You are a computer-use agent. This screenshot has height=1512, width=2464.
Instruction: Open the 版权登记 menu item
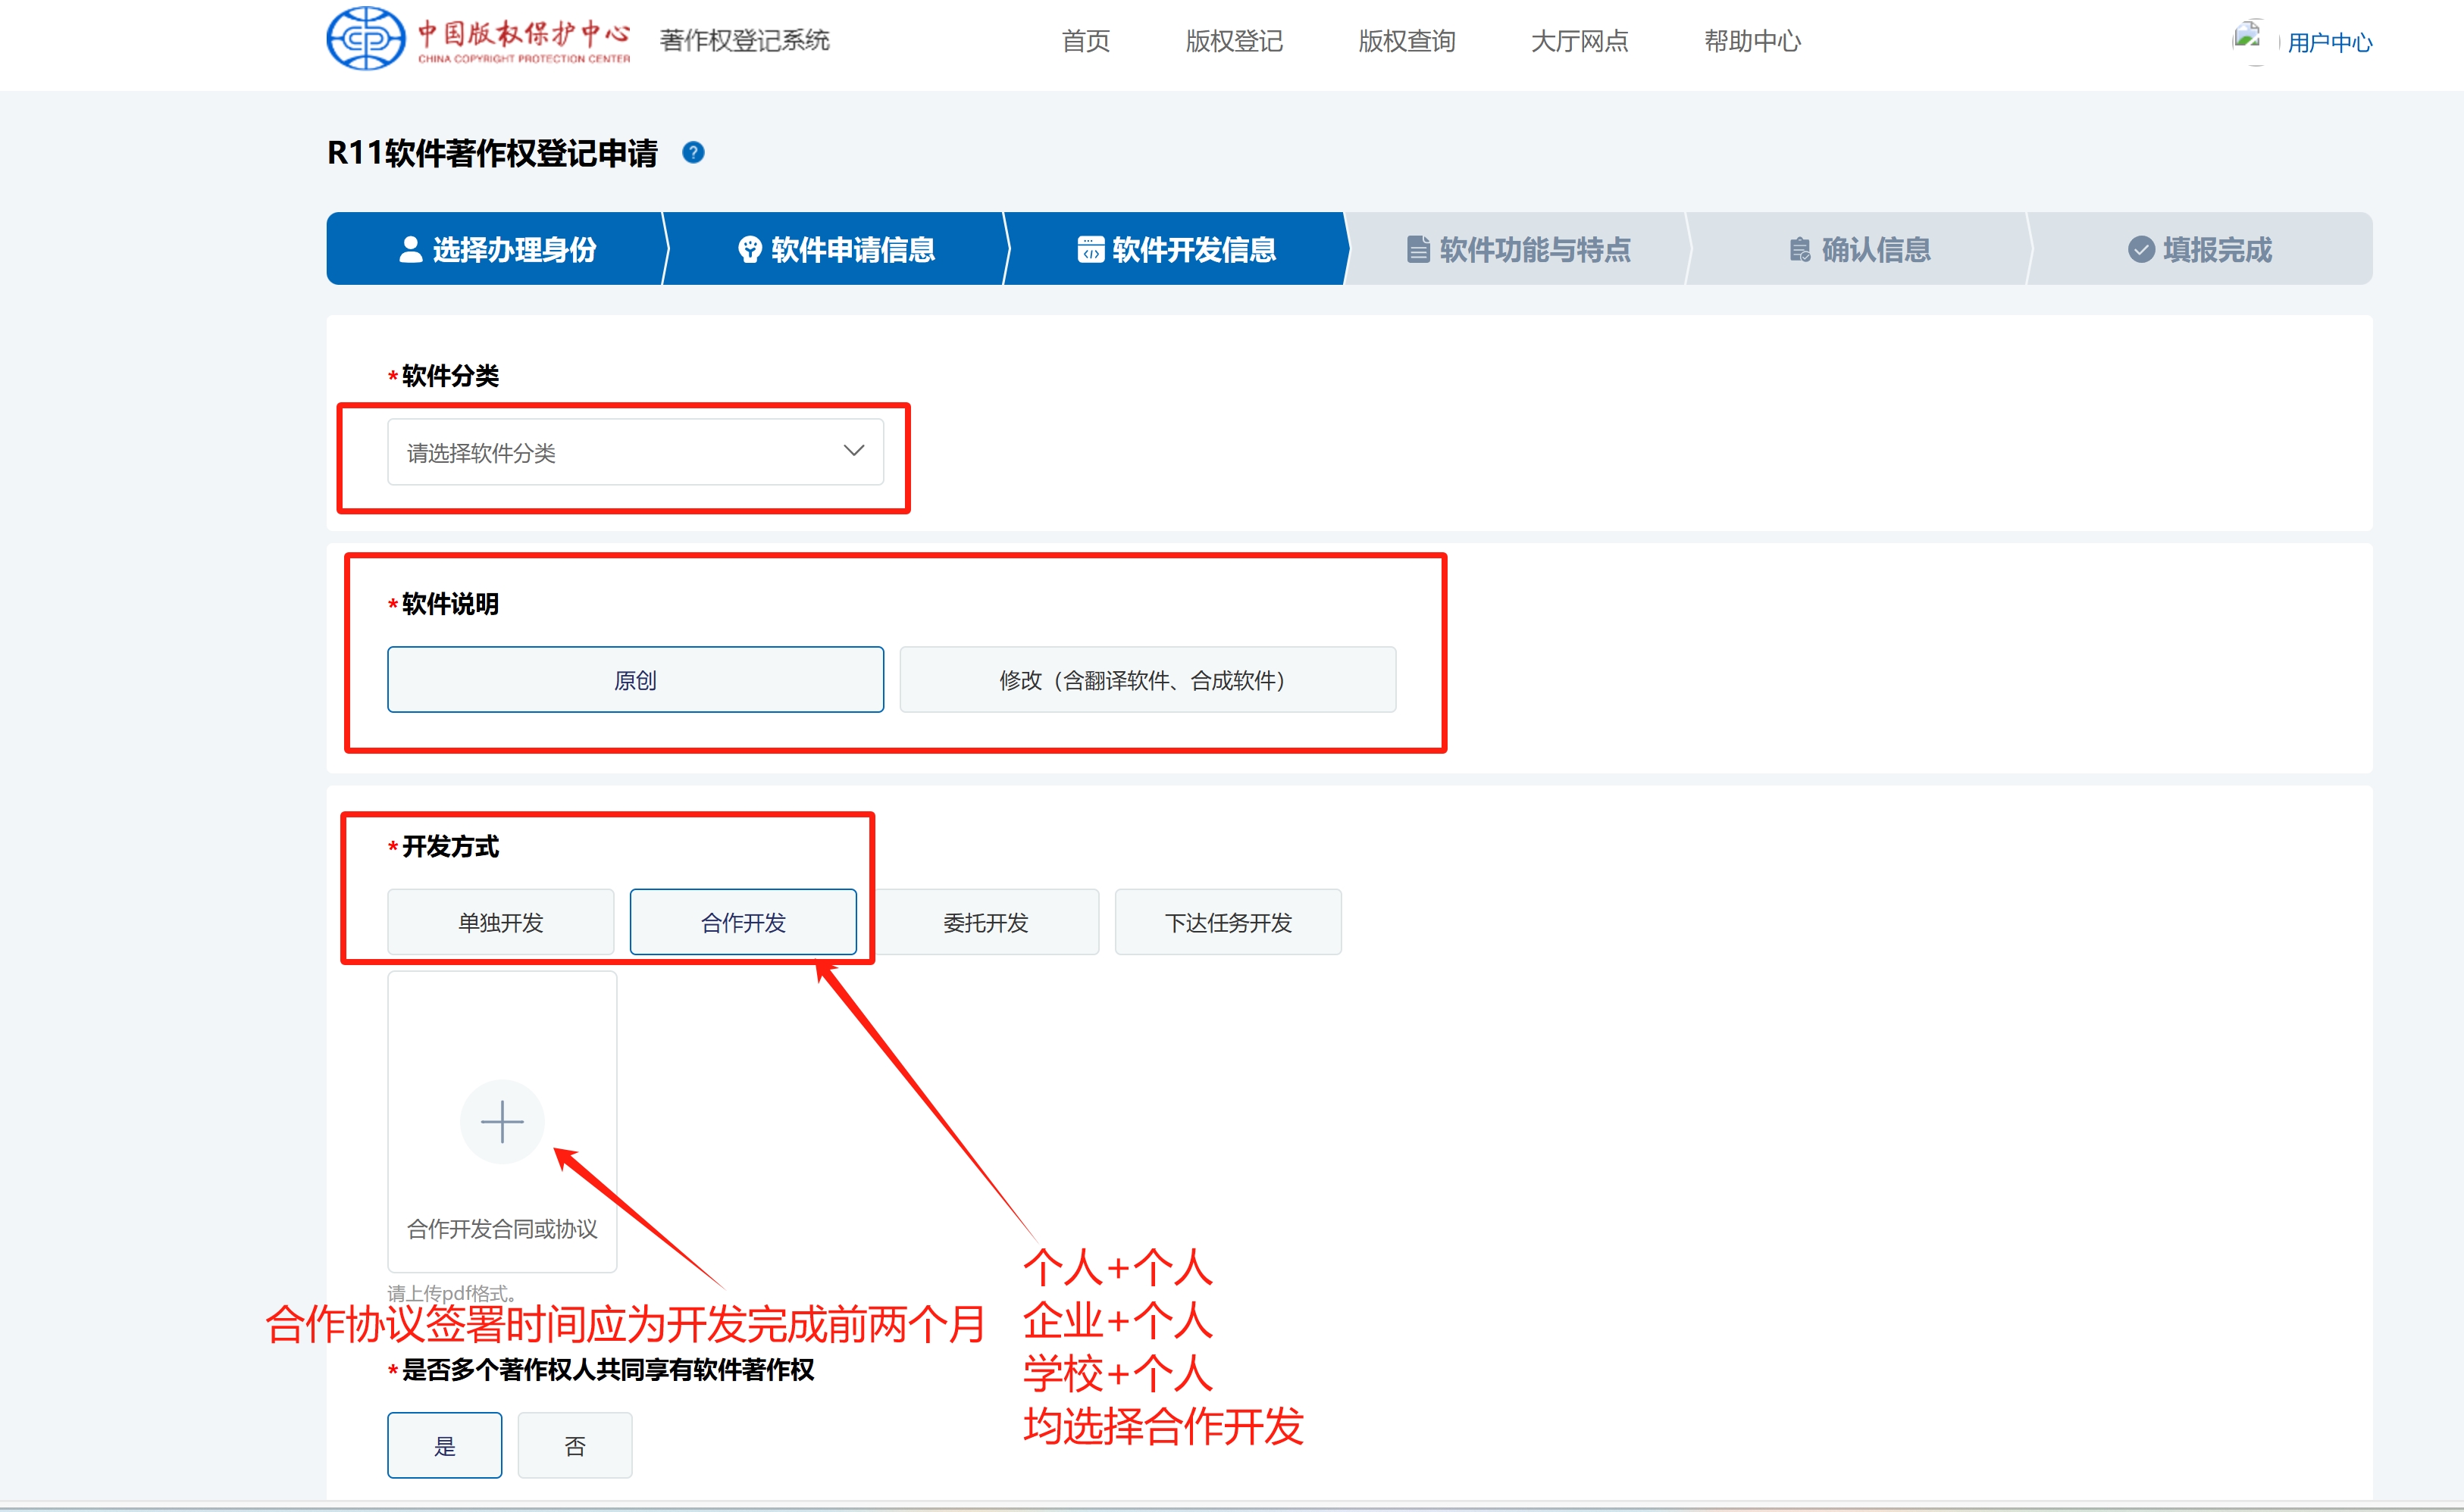[1233, 41]
